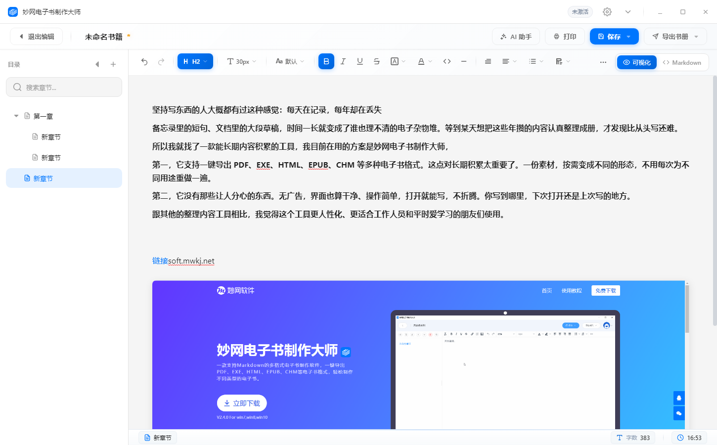Open the font color dropdown
This screenshot has height=445, width=717.
[425, 61]
